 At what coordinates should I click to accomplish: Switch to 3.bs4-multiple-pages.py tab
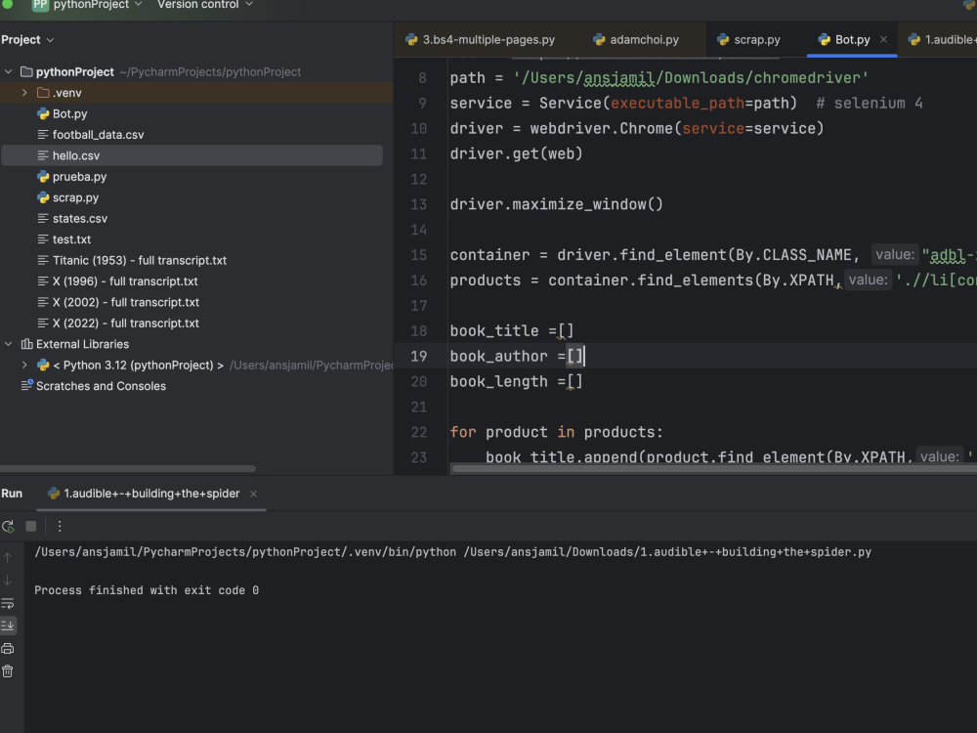click(x=480, y=40)
